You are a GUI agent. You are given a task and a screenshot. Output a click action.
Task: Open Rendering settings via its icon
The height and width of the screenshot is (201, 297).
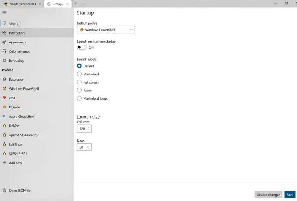click(x=4, y=61)
